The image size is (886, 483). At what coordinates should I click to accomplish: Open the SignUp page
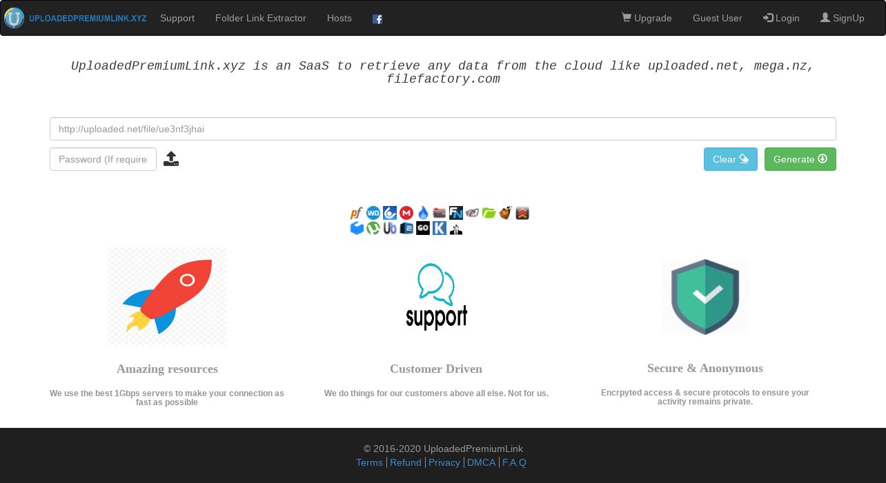(x=843, y=18)
